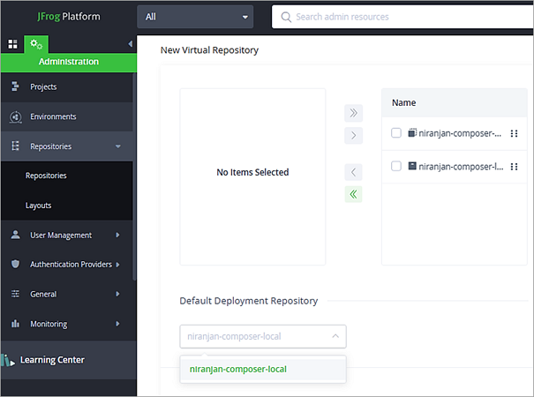Open the Application modules grid icon

click(x=13, y=44)
